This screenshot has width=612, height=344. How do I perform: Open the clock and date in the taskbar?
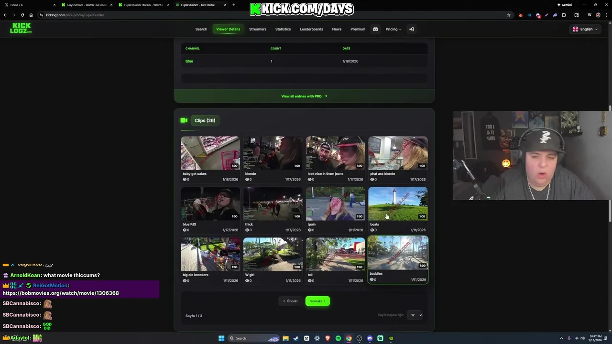coord(595,338)
